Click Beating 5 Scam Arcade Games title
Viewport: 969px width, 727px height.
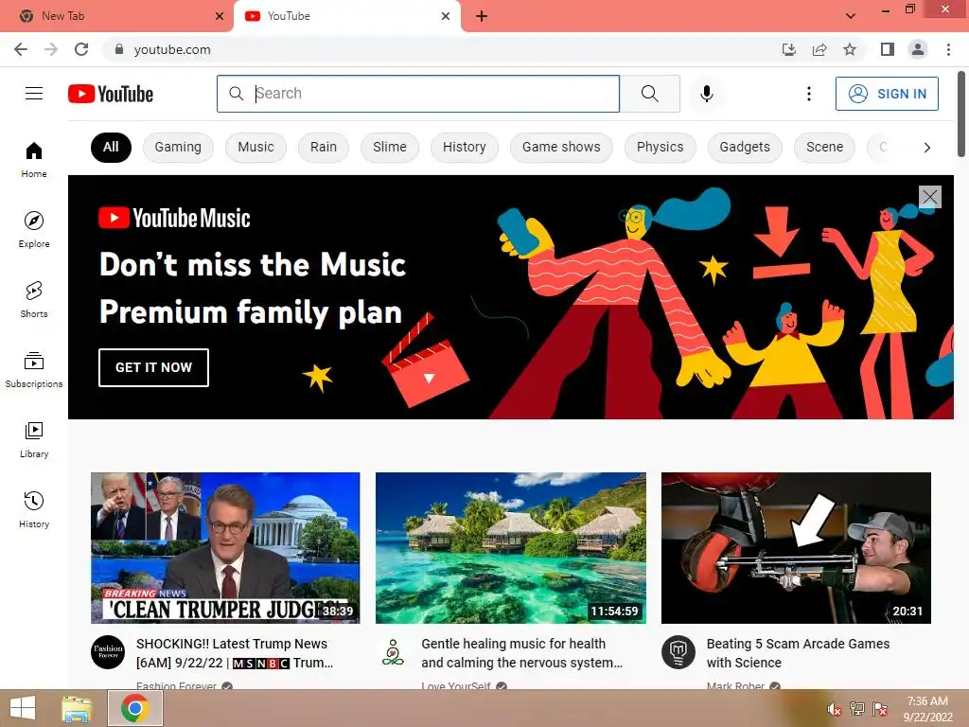798,653
